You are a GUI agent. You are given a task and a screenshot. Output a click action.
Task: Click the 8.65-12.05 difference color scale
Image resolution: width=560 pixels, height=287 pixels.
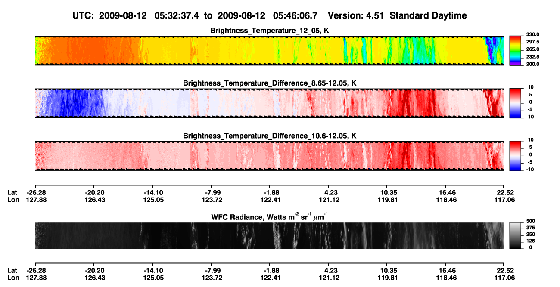tap(516, 103)
